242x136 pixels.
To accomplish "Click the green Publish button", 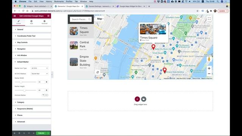I will coord(41,133).
